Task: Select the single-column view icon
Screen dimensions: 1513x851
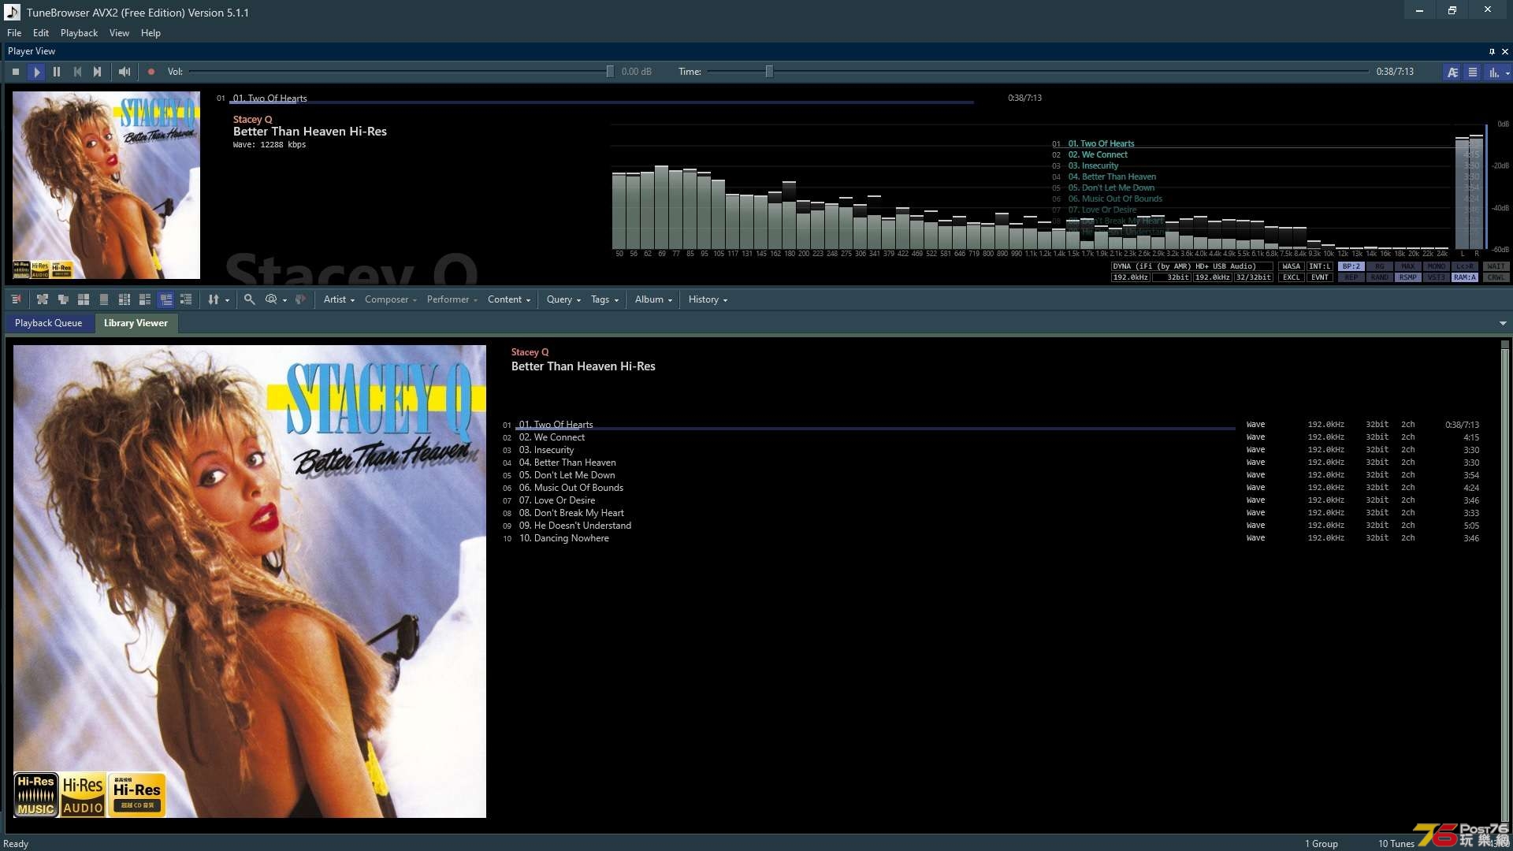Action: click(104, 299)
